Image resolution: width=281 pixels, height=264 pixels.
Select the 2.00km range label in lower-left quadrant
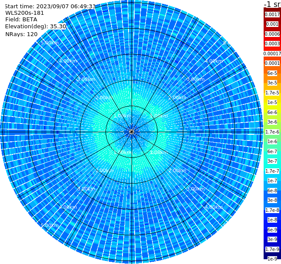click(x=105, y=170)
